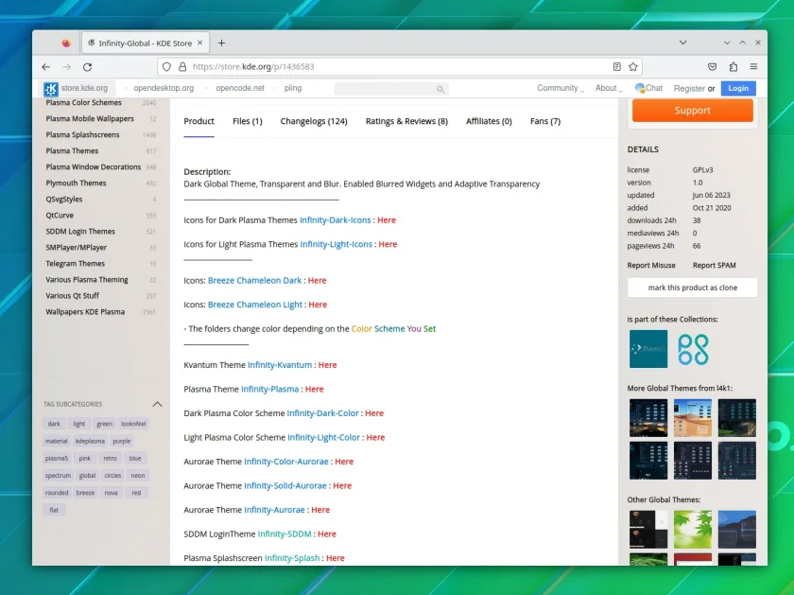Open the desert-colored l4k1 theme thumbnail

point(693,417)
